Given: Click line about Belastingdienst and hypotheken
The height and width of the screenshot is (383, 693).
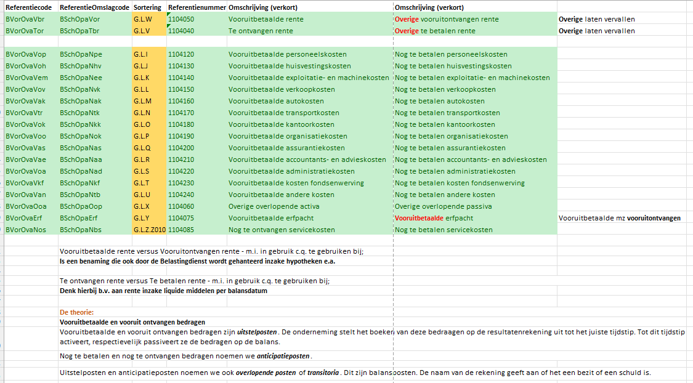Looking at the screenshot, I should click(x=197, y=262).
